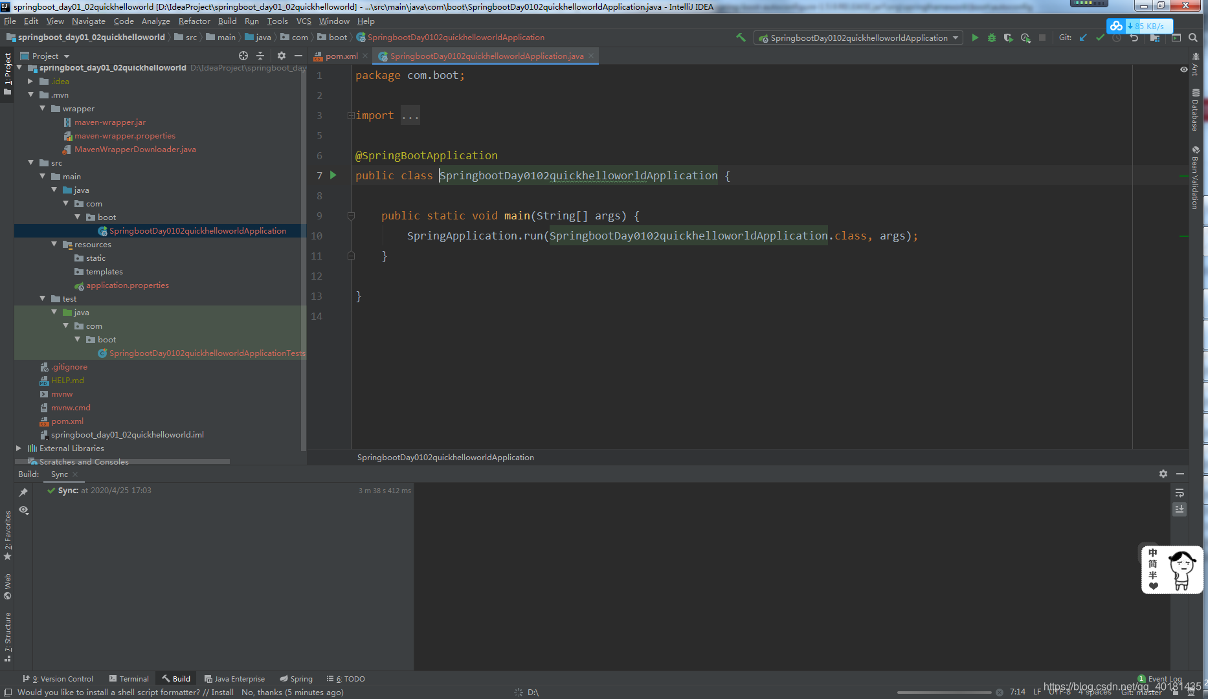This screenshot has width=1208, height=699.
Task: Expand the .idea folder
Action: pos(30,82)
